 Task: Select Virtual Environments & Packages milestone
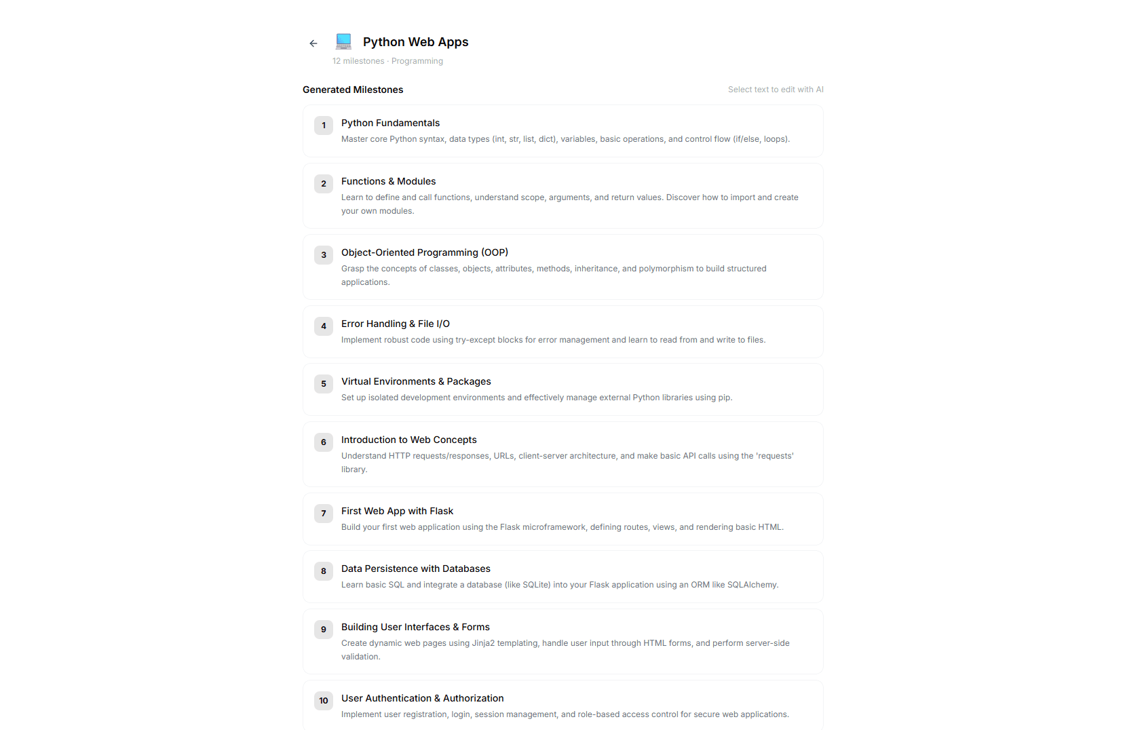point(416,381)
